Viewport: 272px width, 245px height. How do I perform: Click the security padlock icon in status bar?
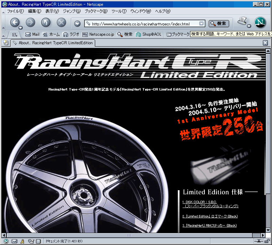(267, 241)
